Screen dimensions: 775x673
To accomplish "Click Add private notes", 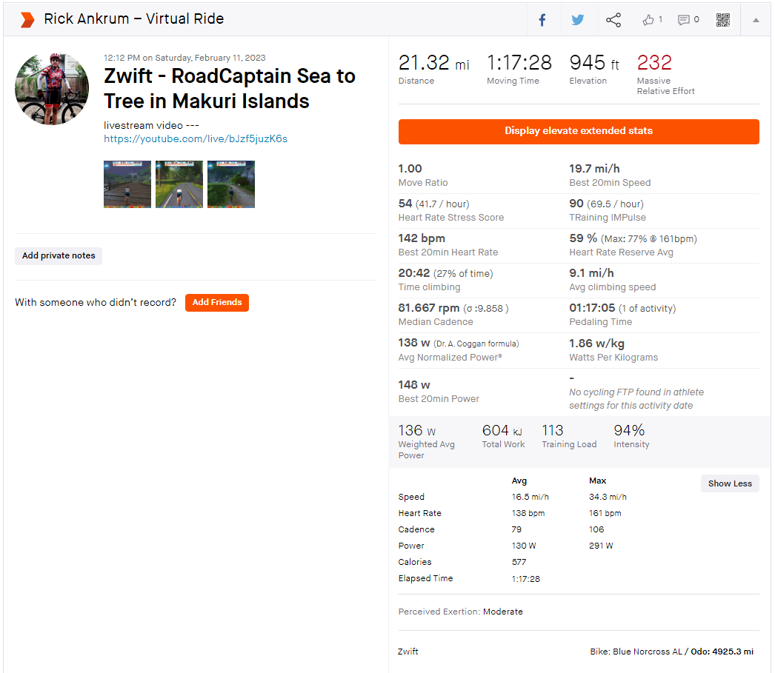I will pyautogui.click(x=59, y=255).
